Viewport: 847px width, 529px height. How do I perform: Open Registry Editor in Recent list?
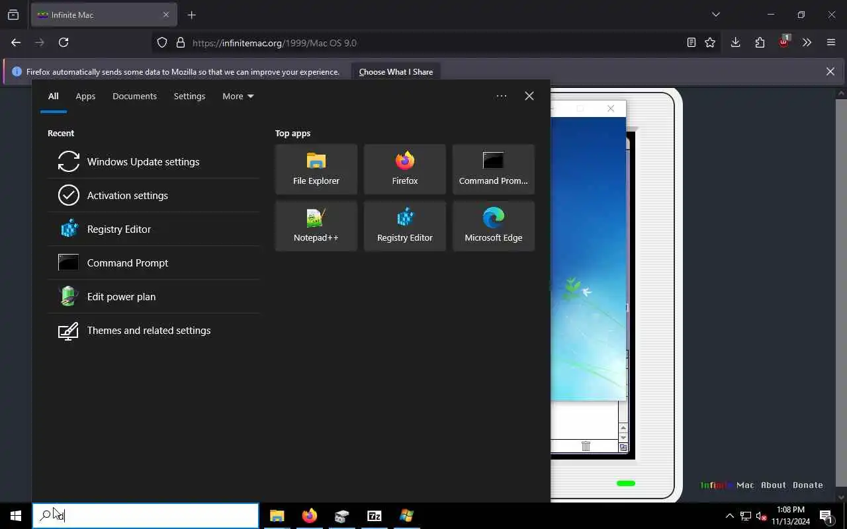click(154, 229)
